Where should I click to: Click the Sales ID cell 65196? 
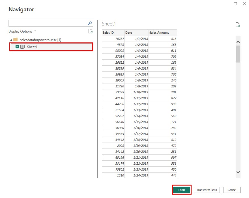pyautogui.click(x=113, y=158)
